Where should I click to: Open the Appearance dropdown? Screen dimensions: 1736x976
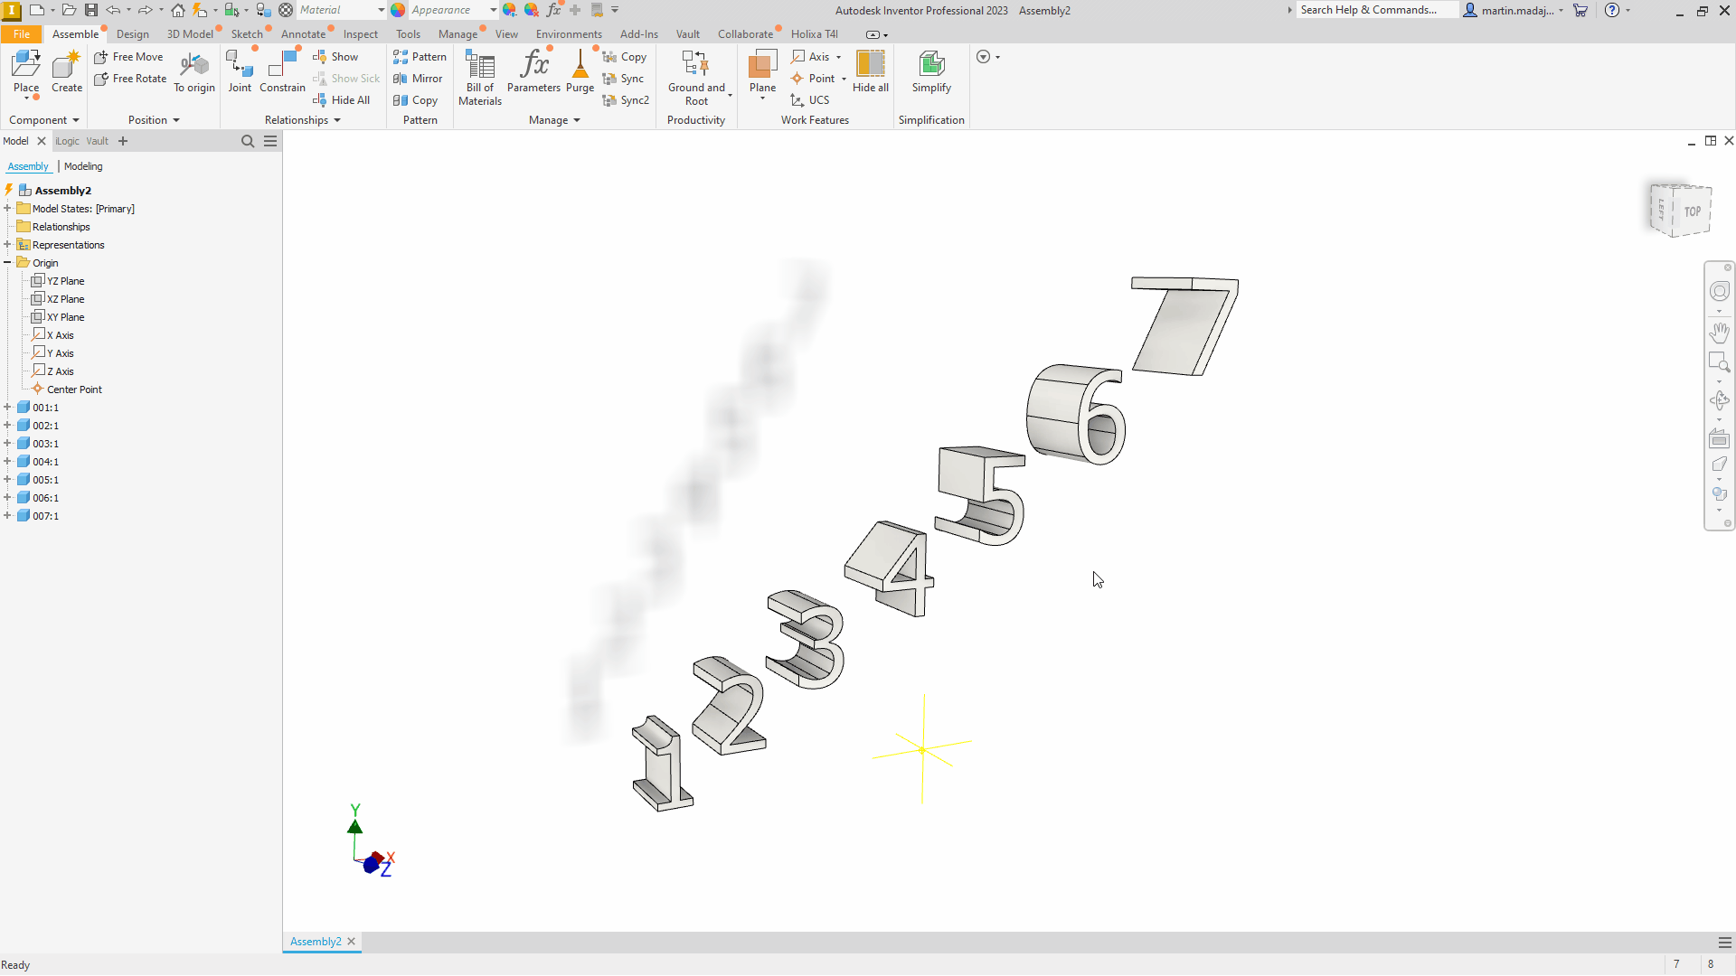[x=493, y=10]
